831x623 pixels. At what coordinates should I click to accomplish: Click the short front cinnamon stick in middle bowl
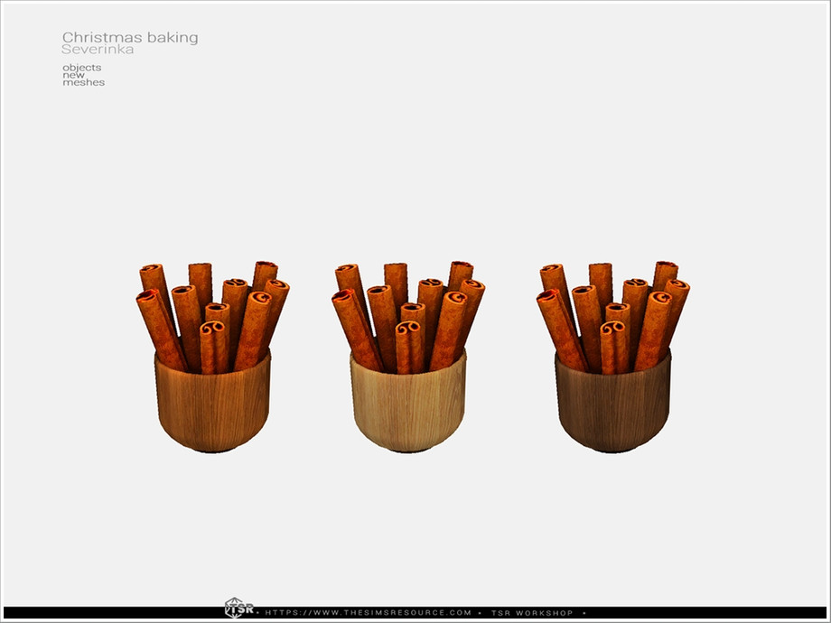click(404, 349)
